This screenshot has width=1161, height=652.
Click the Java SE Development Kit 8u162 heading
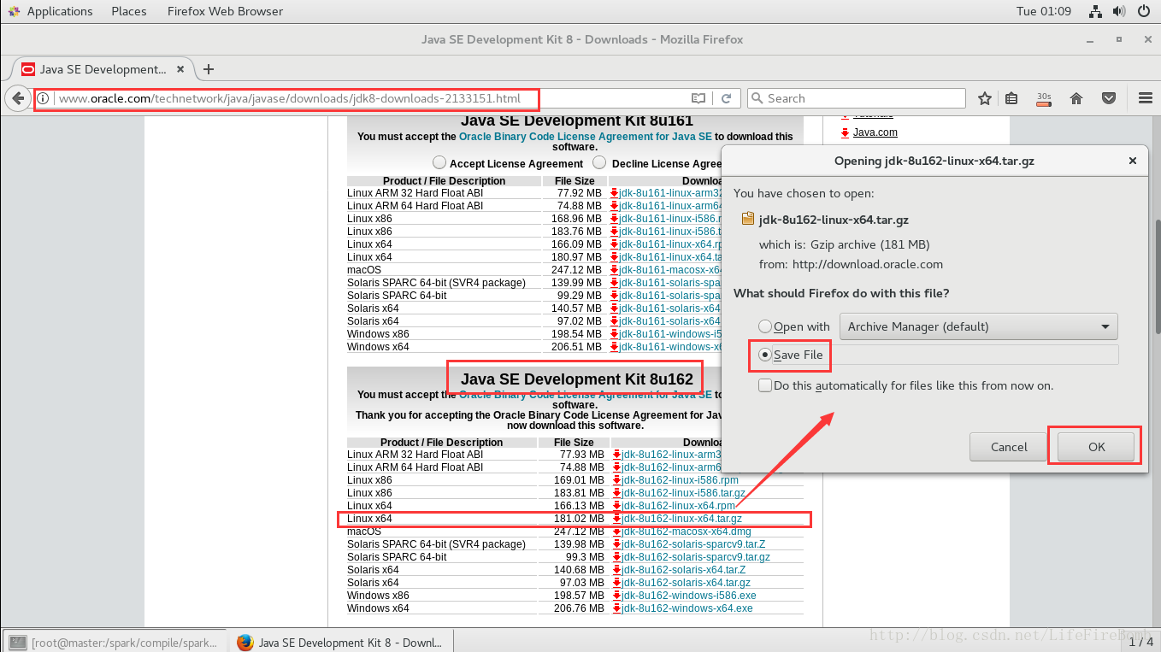click(577, 379)
